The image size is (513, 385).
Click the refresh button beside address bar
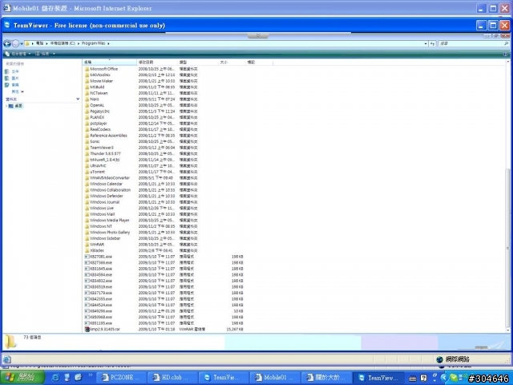(432, 43)
